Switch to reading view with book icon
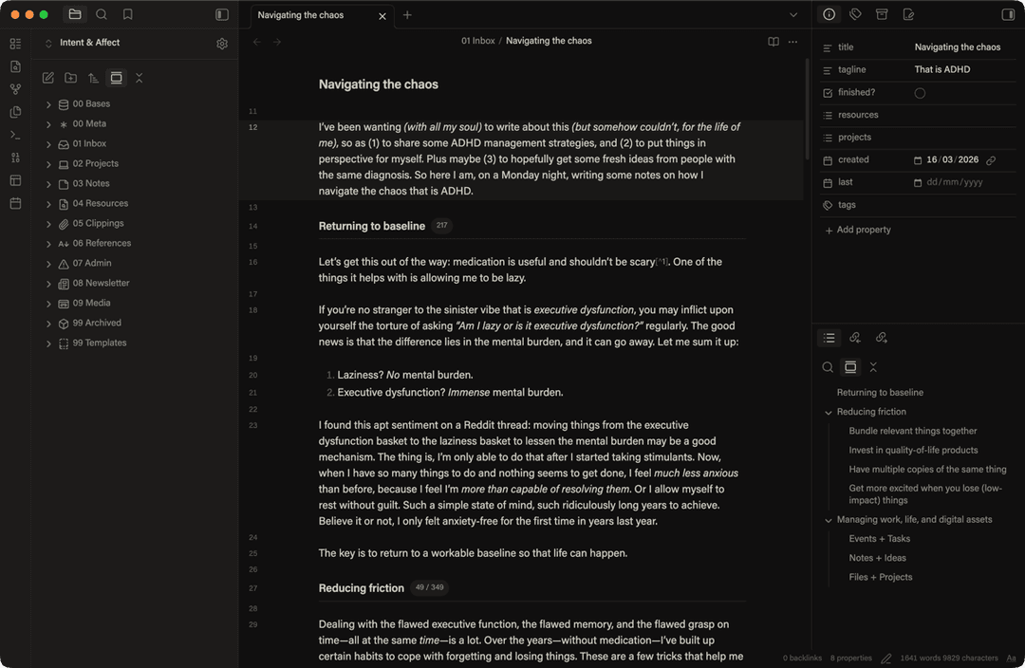This screenshot has height=668, width=1025. coord(773,42)
